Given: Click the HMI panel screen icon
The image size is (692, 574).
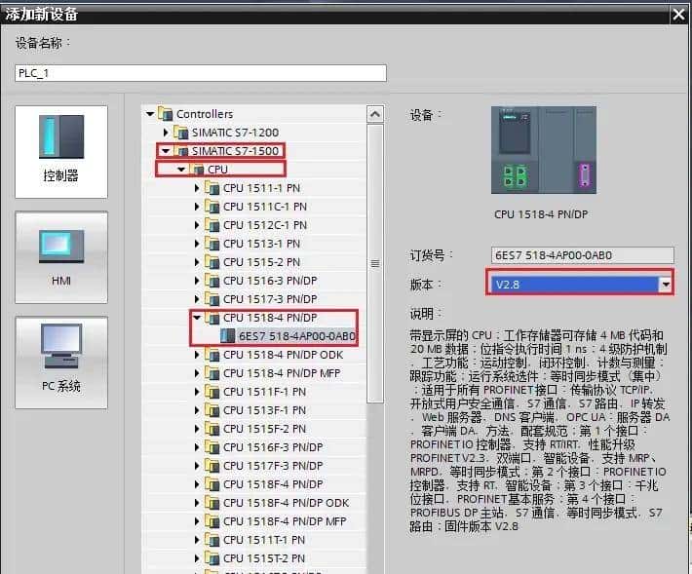Looking at the screenshot, I should (x=61, y=247).
